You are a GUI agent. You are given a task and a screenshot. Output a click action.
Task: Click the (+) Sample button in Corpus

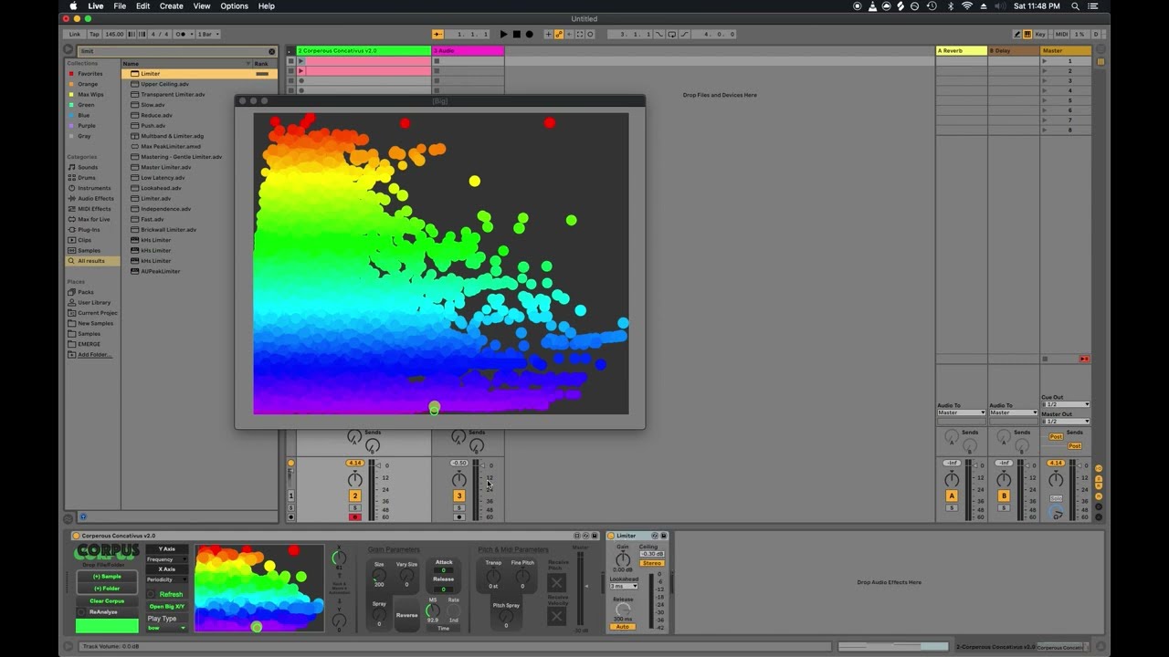point(107,577)
